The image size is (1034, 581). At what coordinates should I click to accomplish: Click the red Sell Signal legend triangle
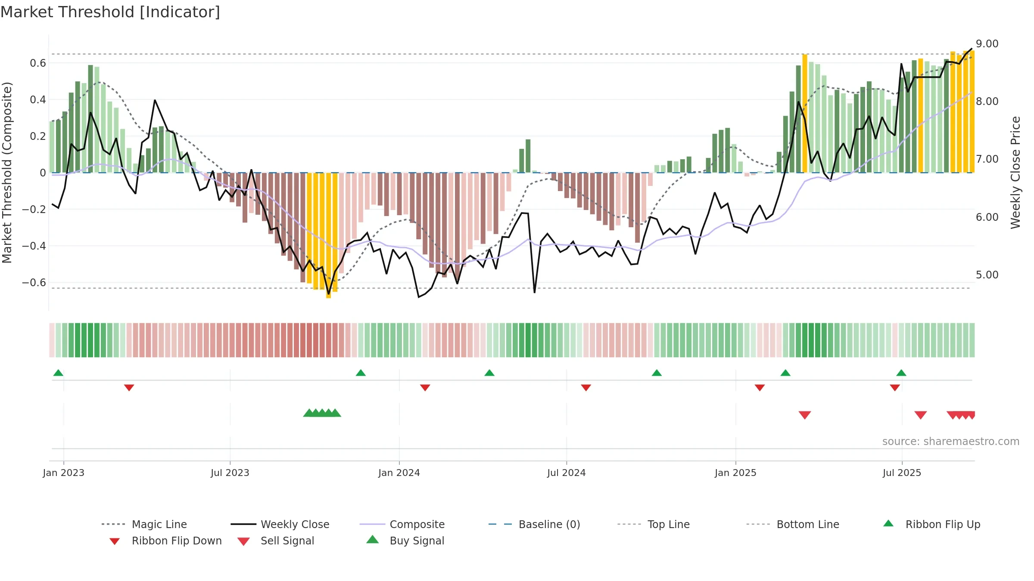coord(243,541)
